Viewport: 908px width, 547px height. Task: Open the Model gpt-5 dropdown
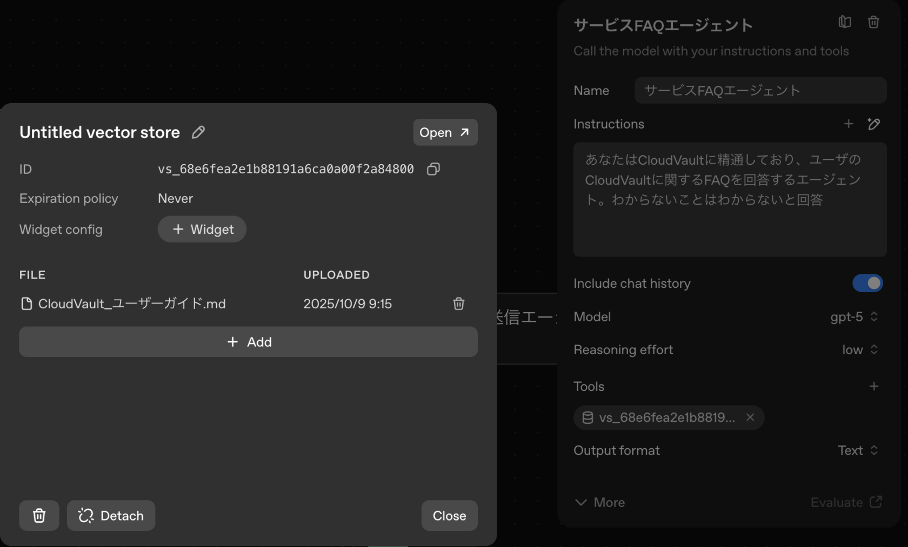tap(854, 317)
